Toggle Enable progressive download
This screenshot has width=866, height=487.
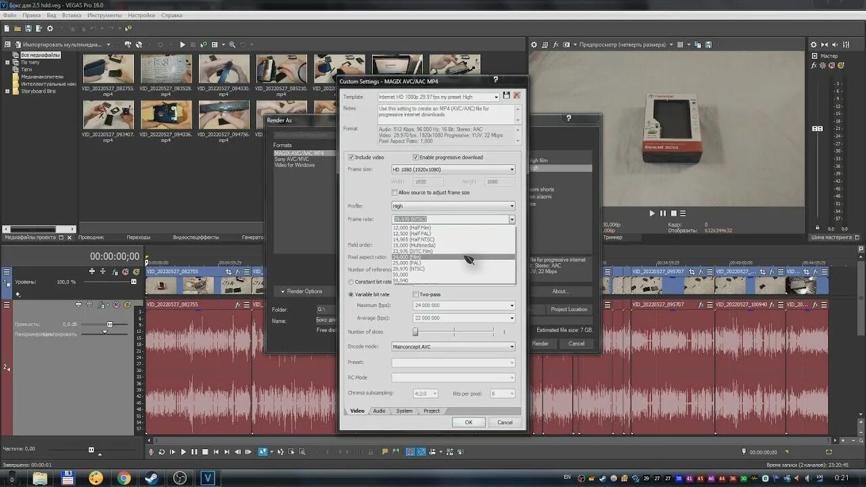[x=415, y=158]
